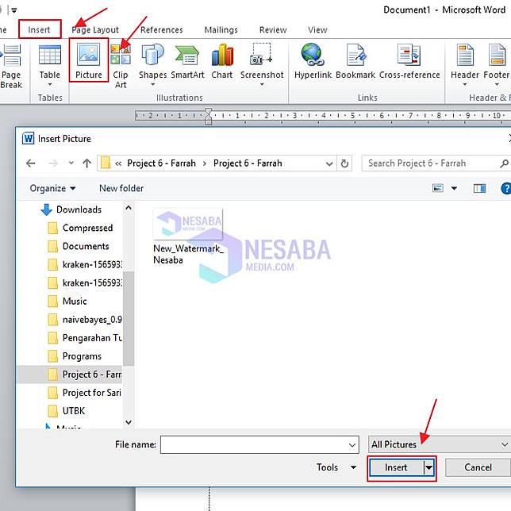Screen dimensions: 511x511
Task: Expand recent locations dropdown arrow
Action: click(71, 163)
